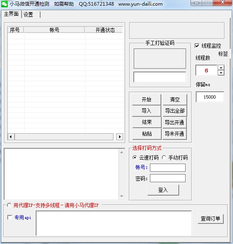This screenshot has height=244, width=233.
Task: Enable the 专用api checkbox
Action: coord(10,217)
